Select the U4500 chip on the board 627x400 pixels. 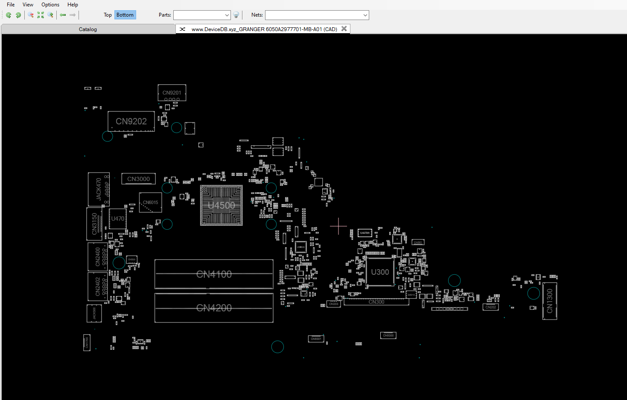222,205
